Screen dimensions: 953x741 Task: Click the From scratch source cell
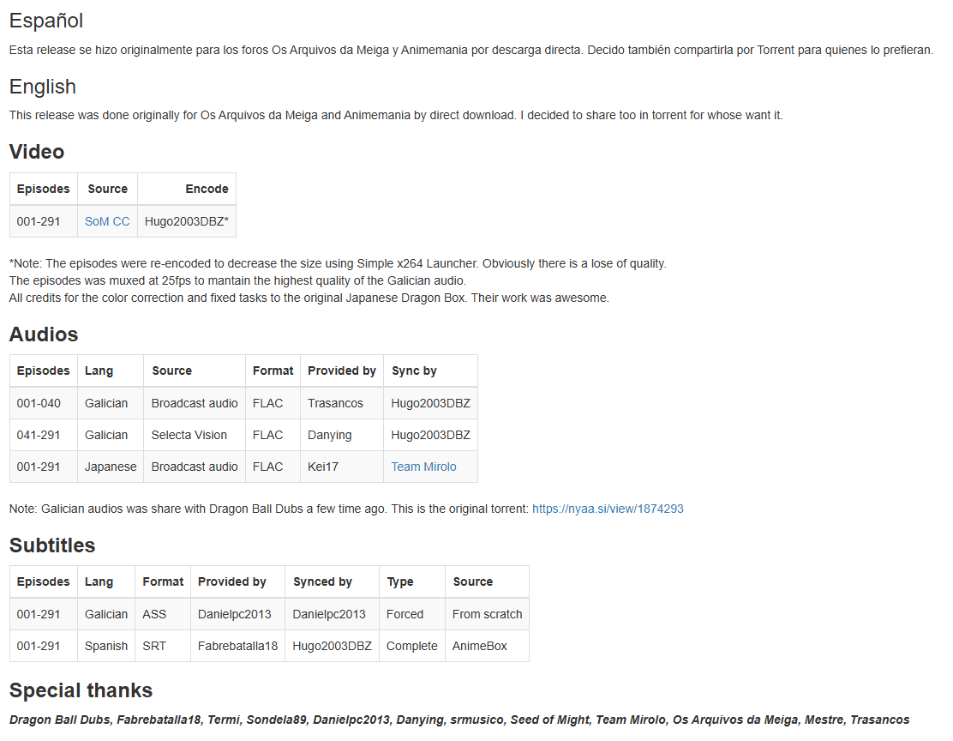[488, 614]
